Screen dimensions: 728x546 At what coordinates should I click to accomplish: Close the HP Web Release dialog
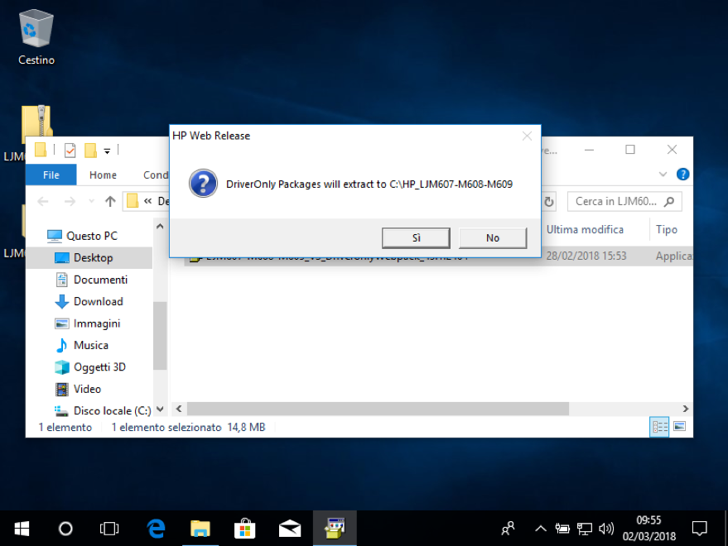[x=527, y=136]
